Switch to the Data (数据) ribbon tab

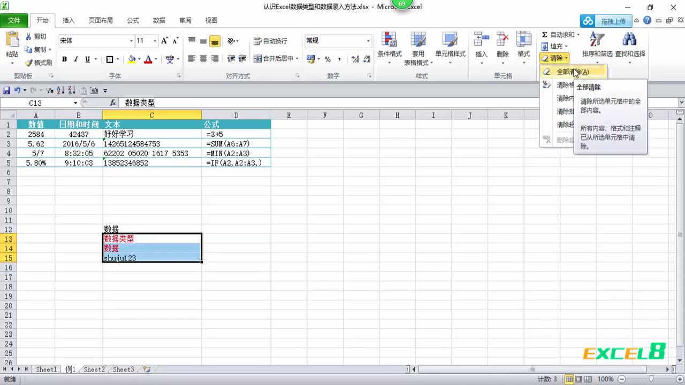pos(159,20)
